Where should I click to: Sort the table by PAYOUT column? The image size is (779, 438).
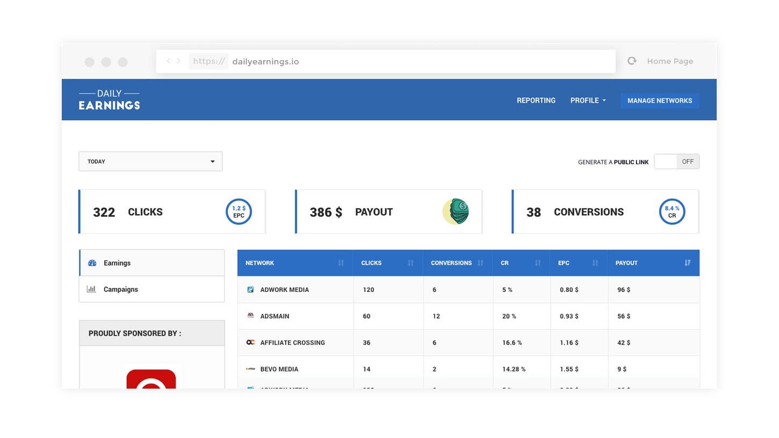(688, 263)
